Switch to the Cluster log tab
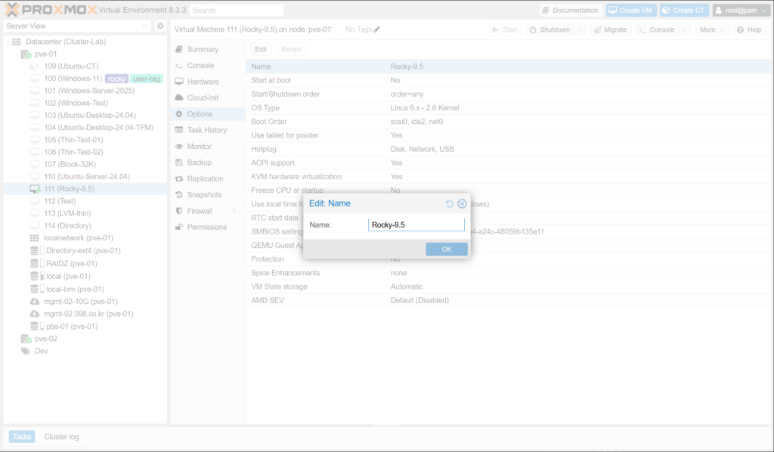The height and width of the screenshot is (452, 774). [61, 436]
